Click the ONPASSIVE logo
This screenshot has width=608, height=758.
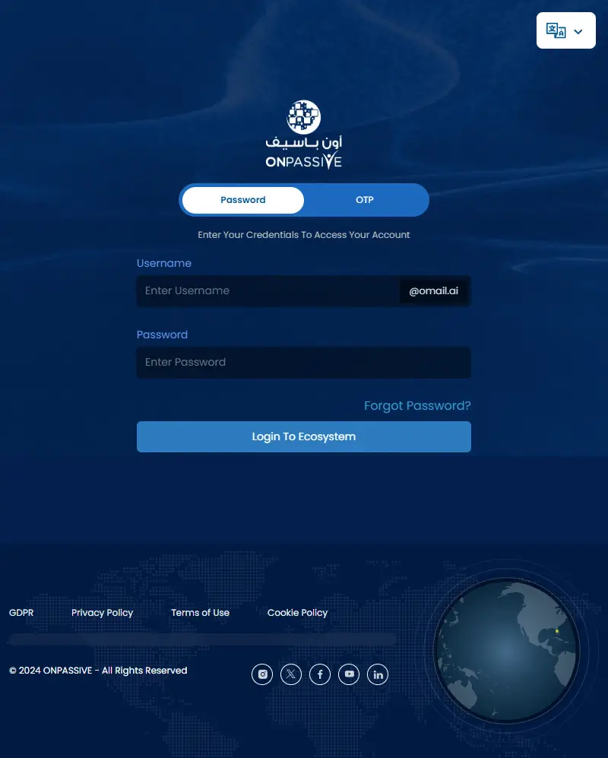[303, 135]
